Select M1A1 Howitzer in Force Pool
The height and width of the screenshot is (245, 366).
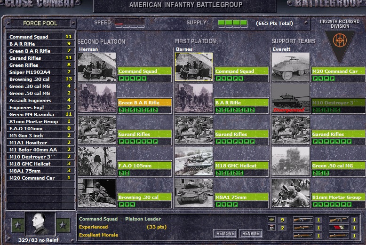pos(40,142)
